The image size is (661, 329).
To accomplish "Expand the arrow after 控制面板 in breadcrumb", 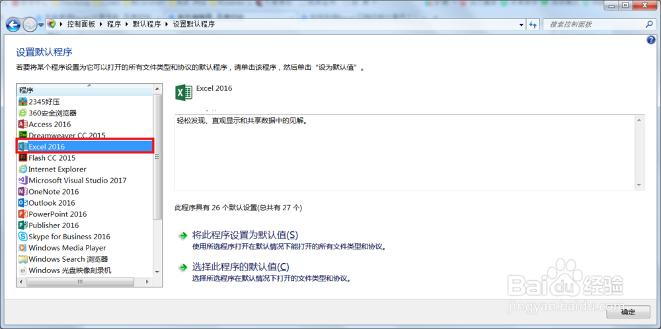I will coord(100,24).
